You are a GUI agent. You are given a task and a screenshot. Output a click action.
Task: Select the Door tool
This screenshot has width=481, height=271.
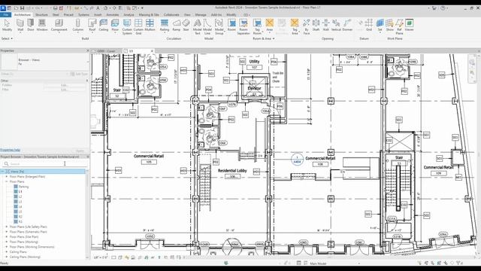(31, 25)
